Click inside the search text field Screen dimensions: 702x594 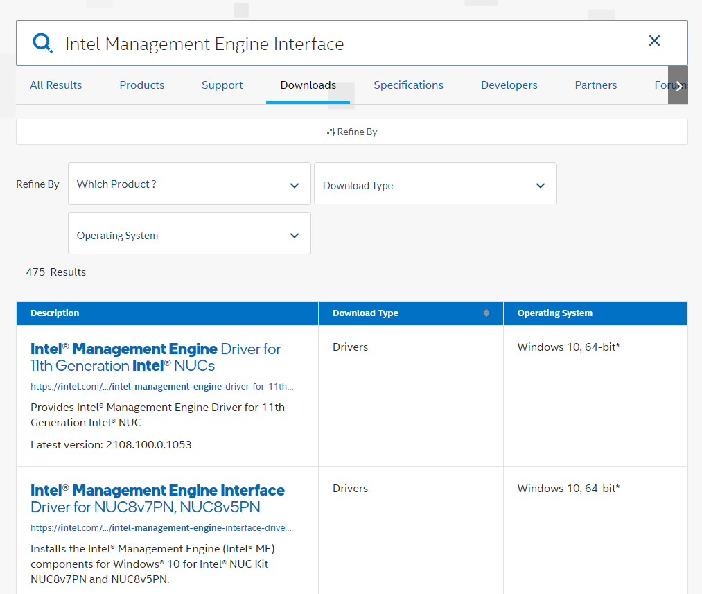coord(346,44)
